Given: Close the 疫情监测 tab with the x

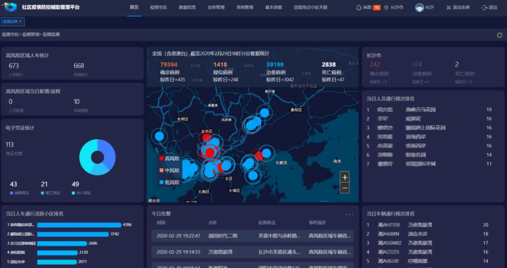Looking at the screenshot, I should [x=20, y=21].
